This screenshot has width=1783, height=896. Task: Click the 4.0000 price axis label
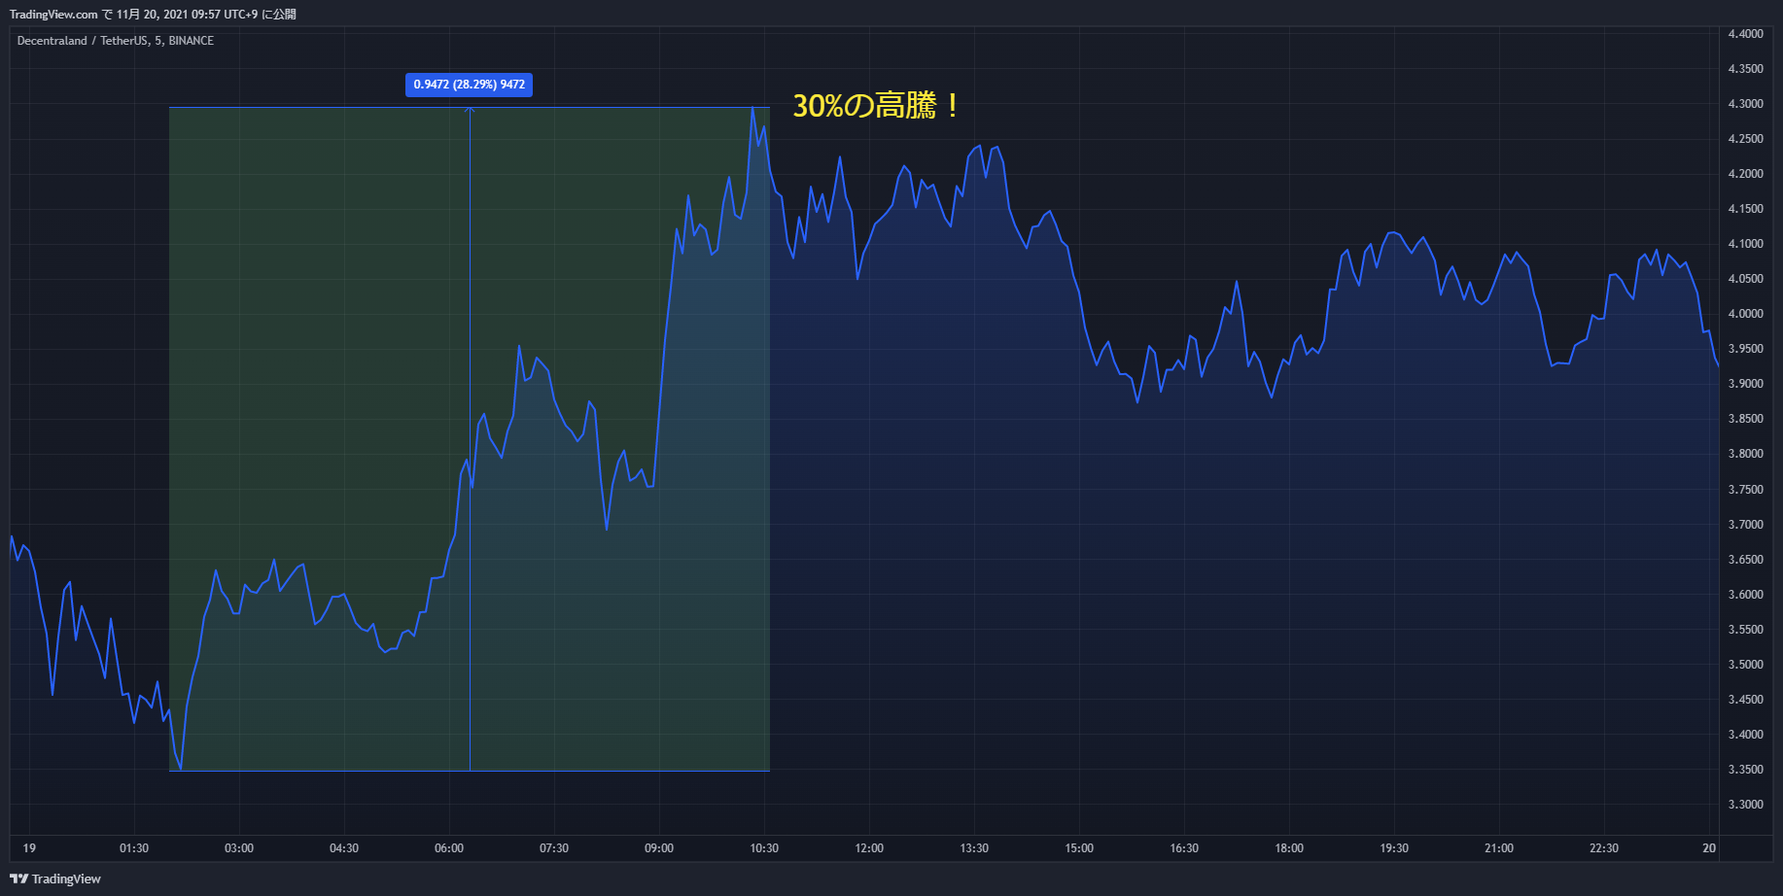coord(1745,314)
